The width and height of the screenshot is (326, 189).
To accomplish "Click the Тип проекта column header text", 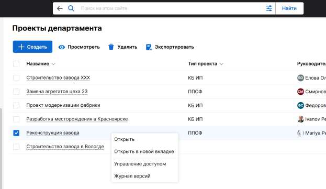I will 203,64.
